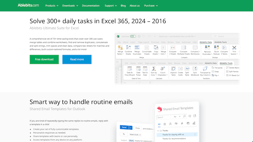Image resolution: width=253 pixels, height=142 pixels.
Task: Open the three-dot menu for Thanks for staying
Action: (195, 134)
